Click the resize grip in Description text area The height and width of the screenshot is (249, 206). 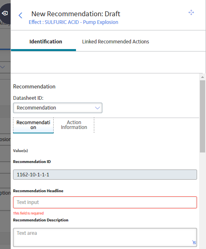coord(194,242)
